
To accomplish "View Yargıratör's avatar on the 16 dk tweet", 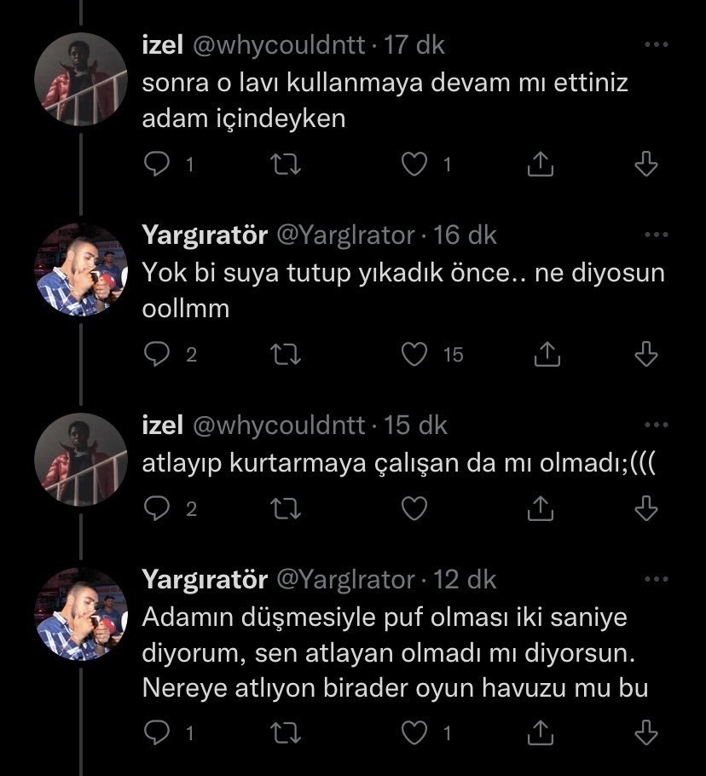I will coord(80,270).
